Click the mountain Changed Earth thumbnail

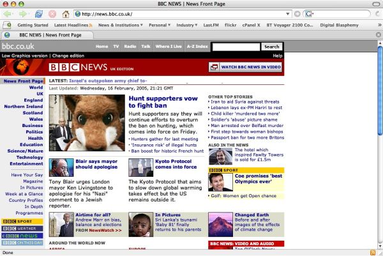[220, 225]
